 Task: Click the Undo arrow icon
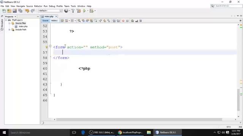(27, 11)
